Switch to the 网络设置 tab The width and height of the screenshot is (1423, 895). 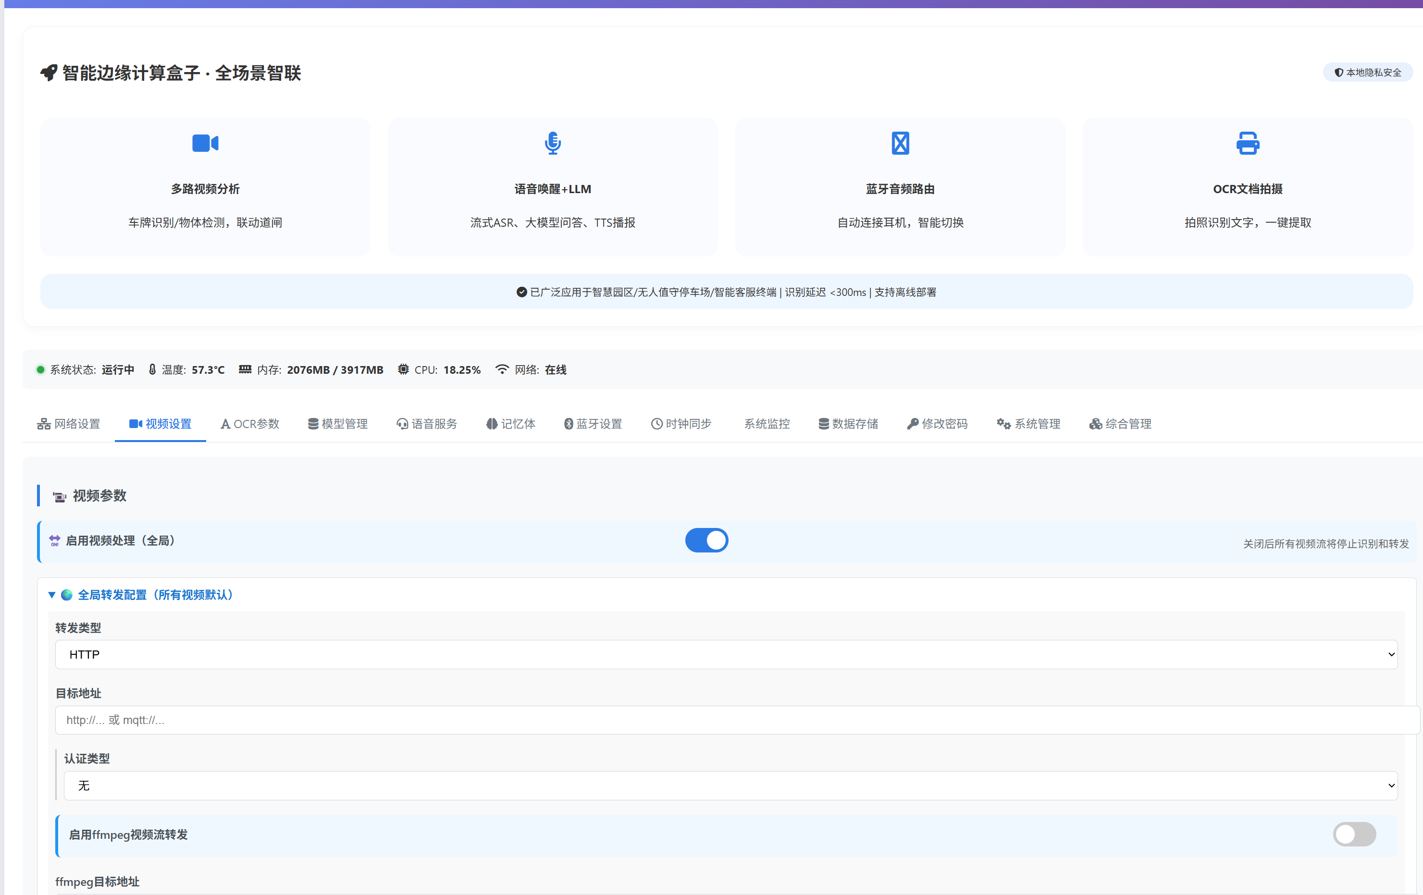(69, 424)
